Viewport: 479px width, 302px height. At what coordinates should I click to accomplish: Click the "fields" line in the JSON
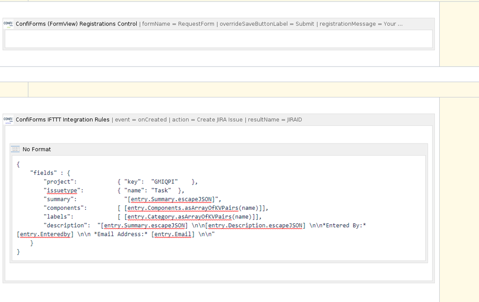(50, 173)
